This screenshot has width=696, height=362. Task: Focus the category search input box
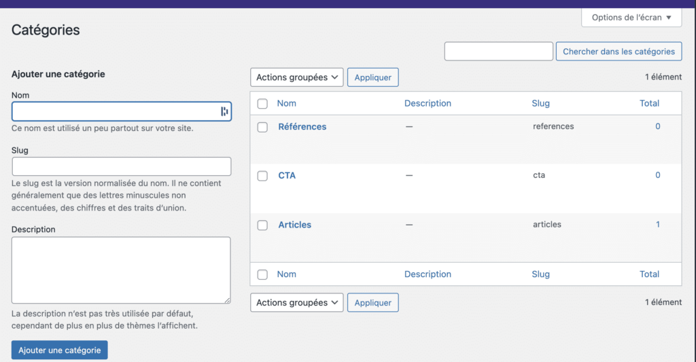(498, 52)
